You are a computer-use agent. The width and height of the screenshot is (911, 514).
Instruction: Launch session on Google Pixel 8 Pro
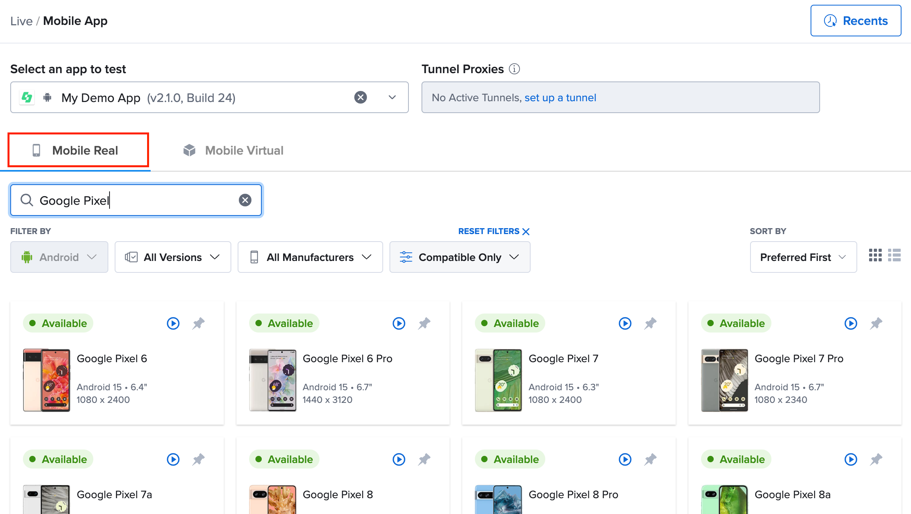625,459
